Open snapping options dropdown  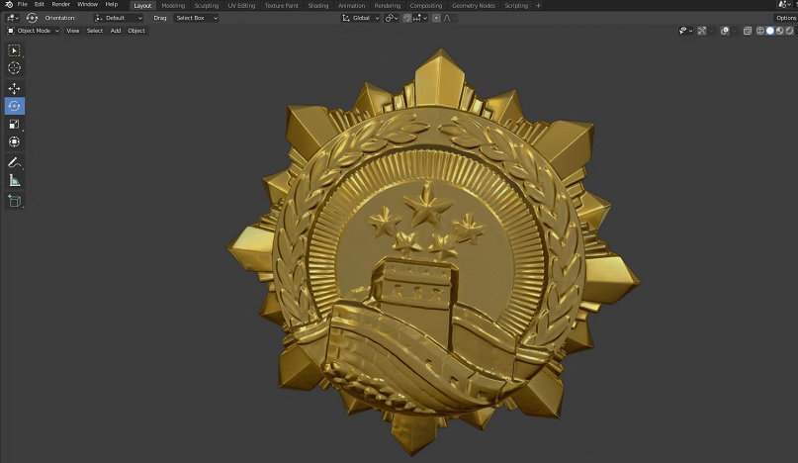pos(420,18)
